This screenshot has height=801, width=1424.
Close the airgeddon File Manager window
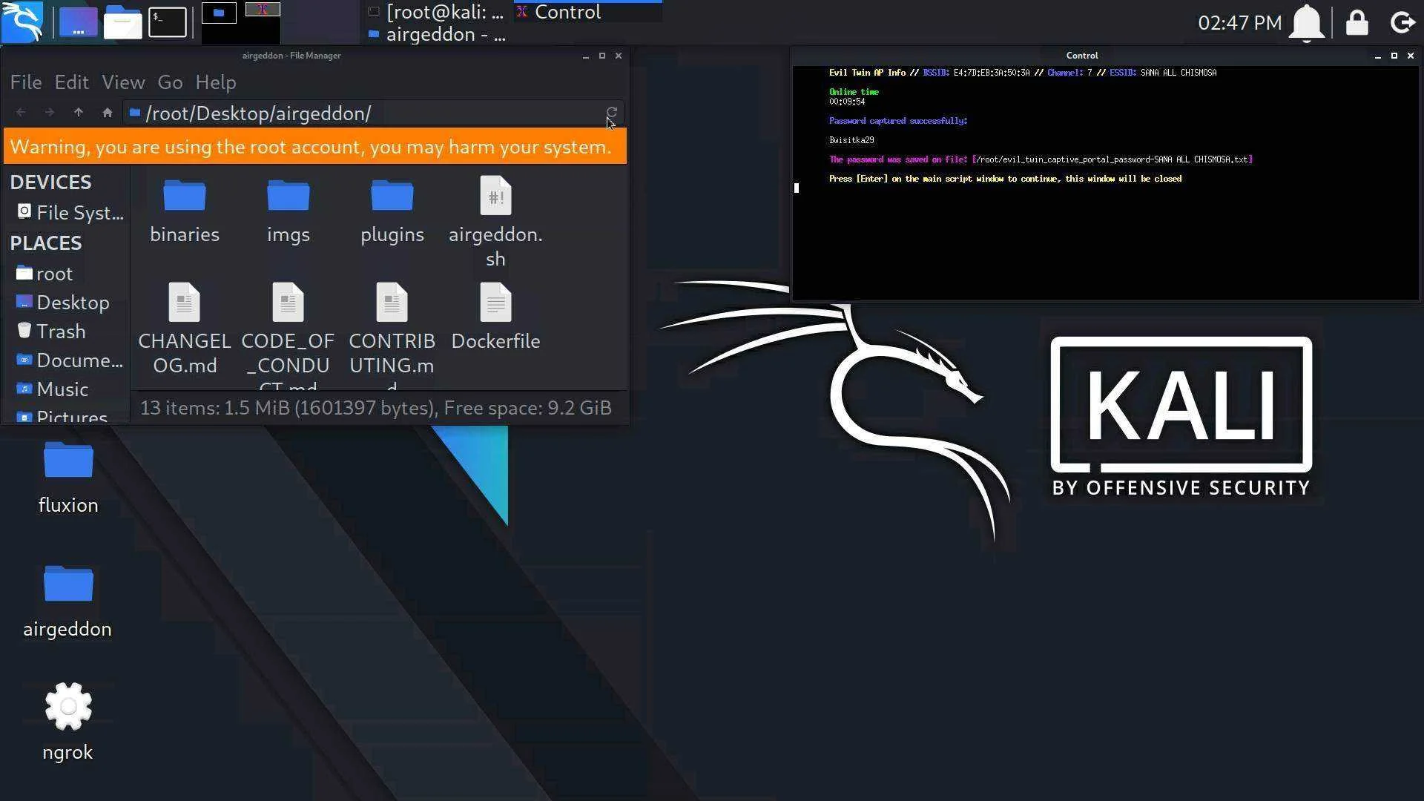(x=619, y=56)
